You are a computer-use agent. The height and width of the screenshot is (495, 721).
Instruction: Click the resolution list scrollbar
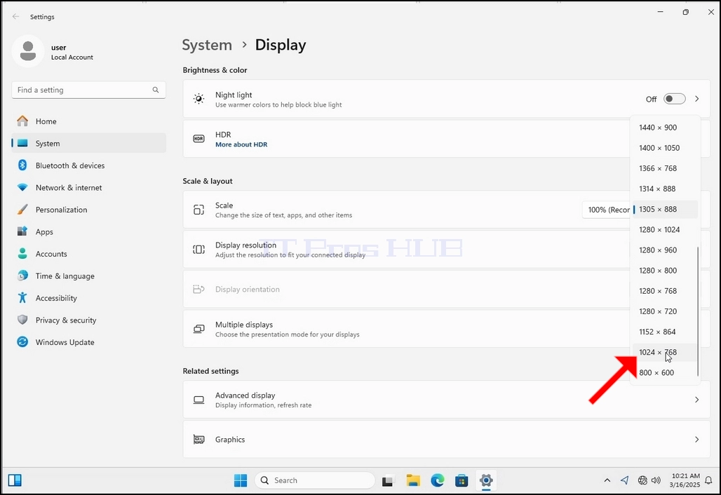pyautogui.click(x=698, y=311)
